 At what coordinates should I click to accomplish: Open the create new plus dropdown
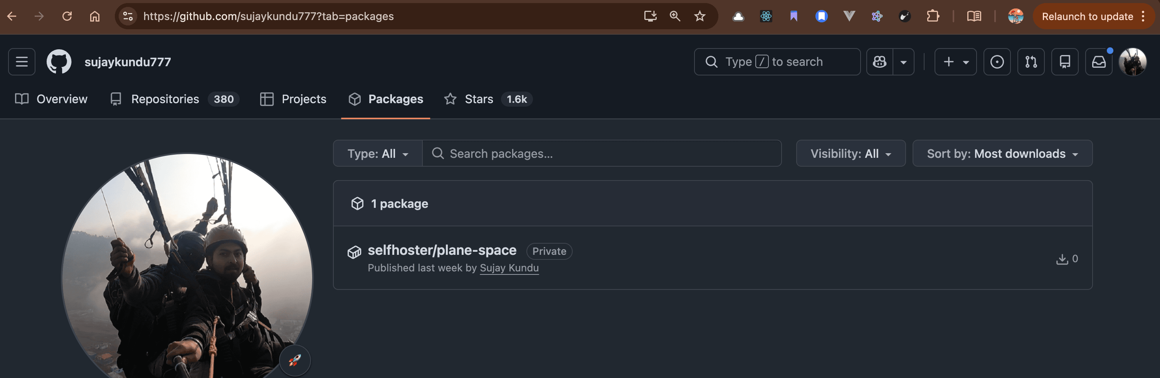[x=955, y=62]
